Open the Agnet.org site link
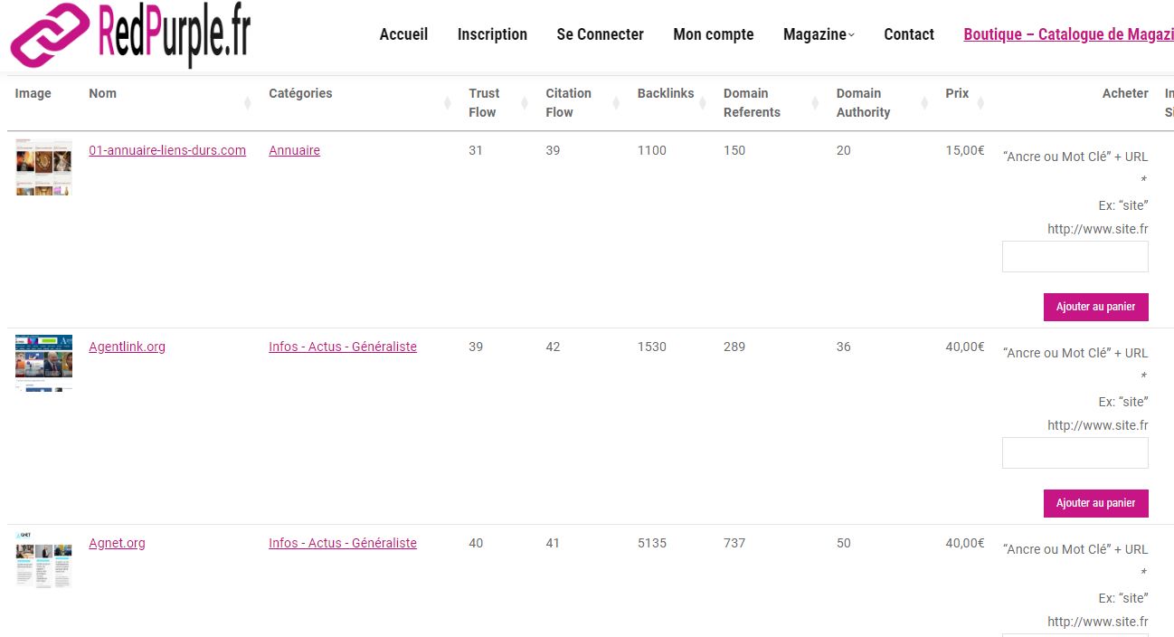 tap(117, 543)
